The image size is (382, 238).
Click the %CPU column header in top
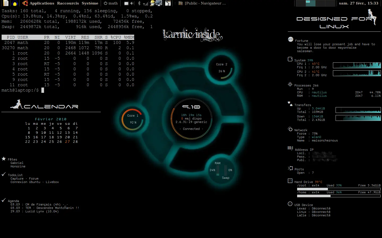coord(116,37)
